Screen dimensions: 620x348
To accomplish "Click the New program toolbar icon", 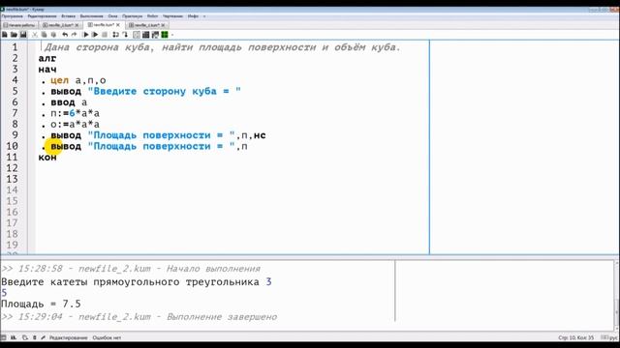I will [x=5, y=35].
